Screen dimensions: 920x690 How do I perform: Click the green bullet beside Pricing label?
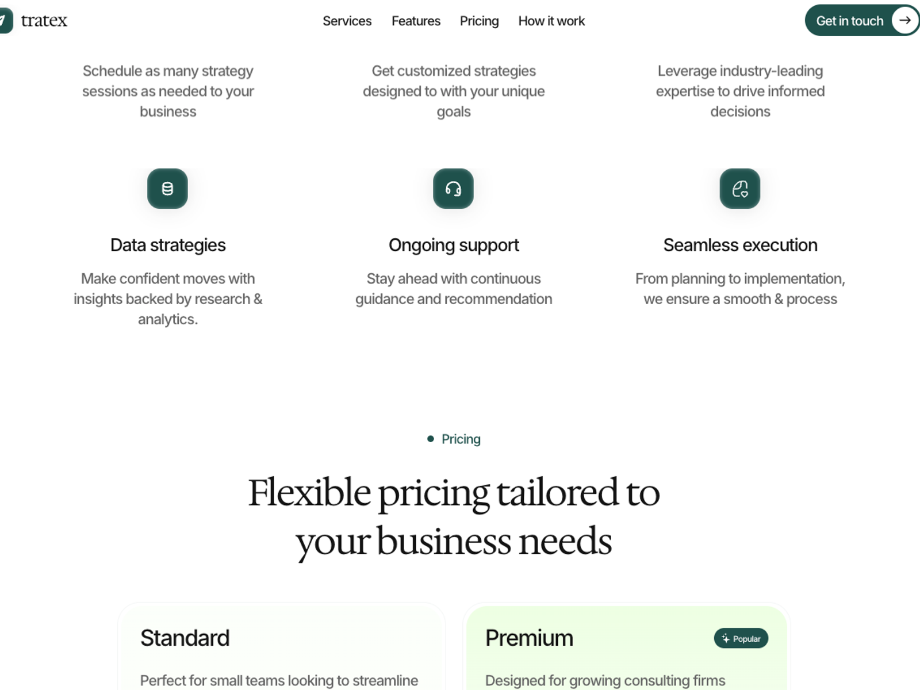click(x=431, y=438)
